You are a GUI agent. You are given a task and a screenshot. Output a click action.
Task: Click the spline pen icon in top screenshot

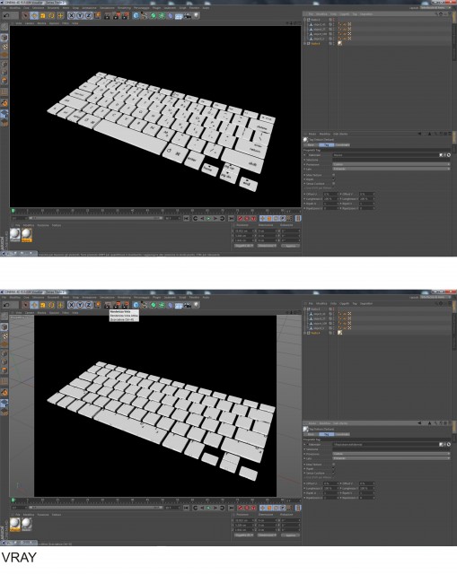[144, 15]
